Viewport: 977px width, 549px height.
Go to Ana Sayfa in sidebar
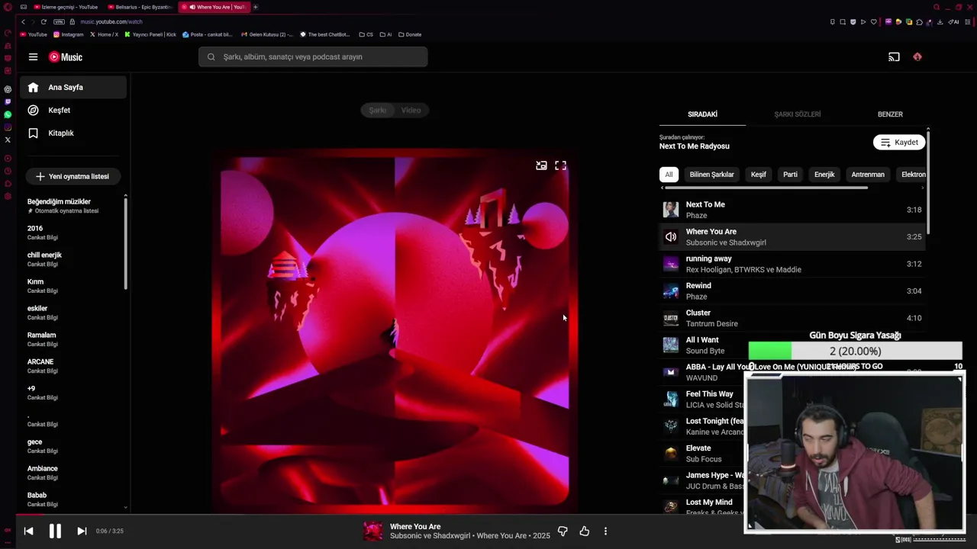pyautogui.click(x=73, y=87)
